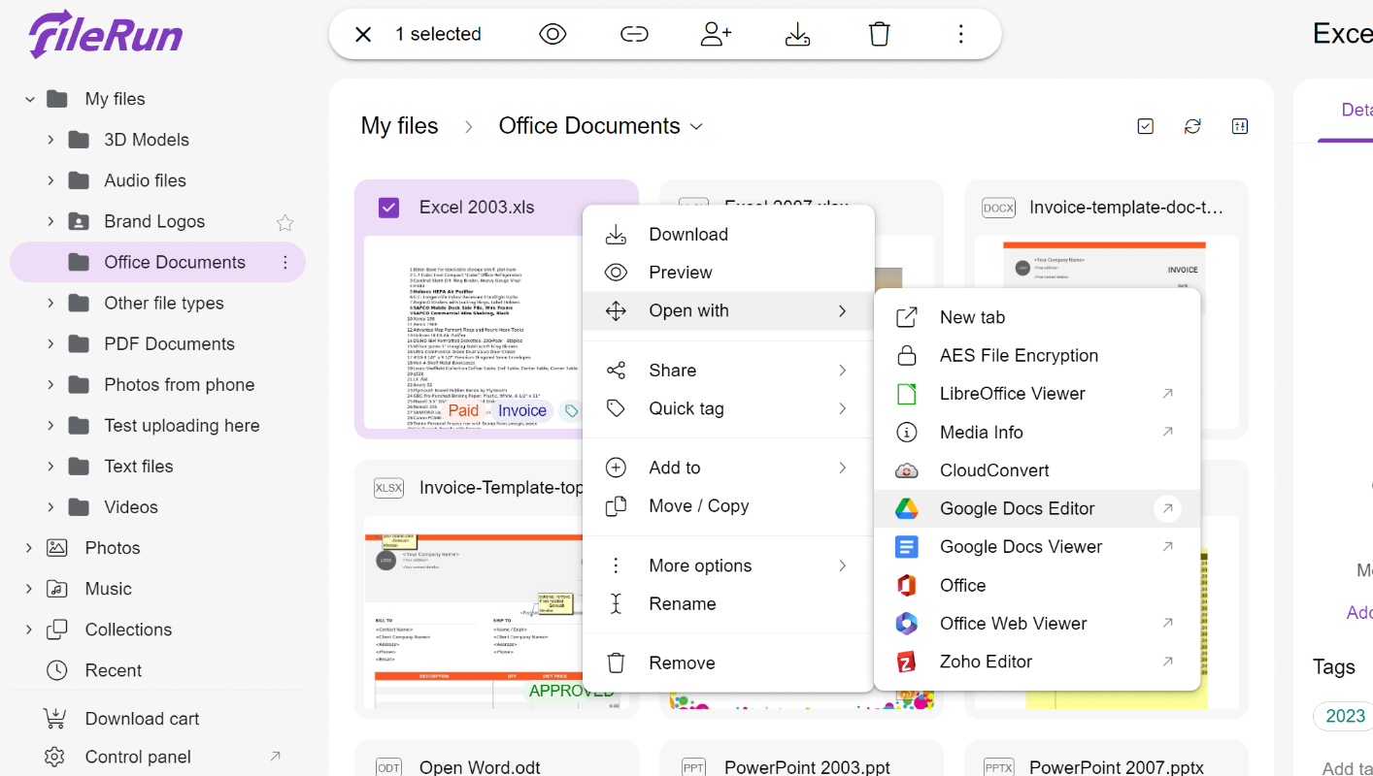Click the download icon in top toolbar
Screen dimensions: 1373x776
797,34
